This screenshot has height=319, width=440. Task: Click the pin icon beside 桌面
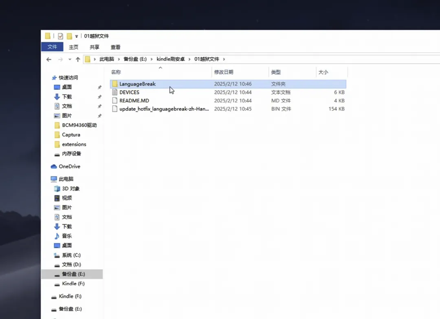(100, 87)
